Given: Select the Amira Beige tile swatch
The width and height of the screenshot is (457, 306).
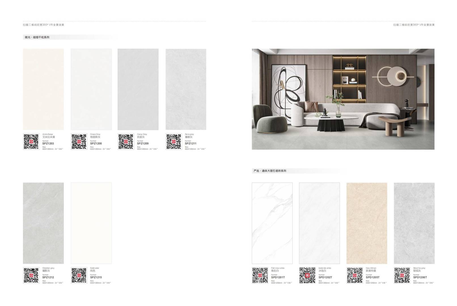Looking at the screenshot, I should (43, 89).
